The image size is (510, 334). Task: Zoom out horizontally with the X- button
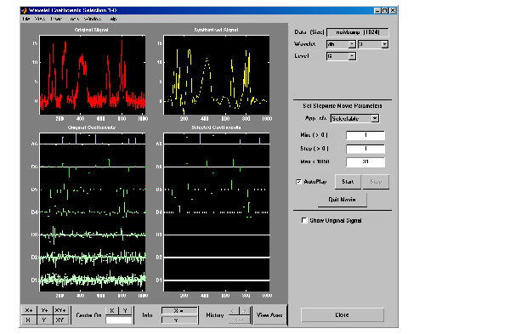pyautogui.click(x=29, y=320)
